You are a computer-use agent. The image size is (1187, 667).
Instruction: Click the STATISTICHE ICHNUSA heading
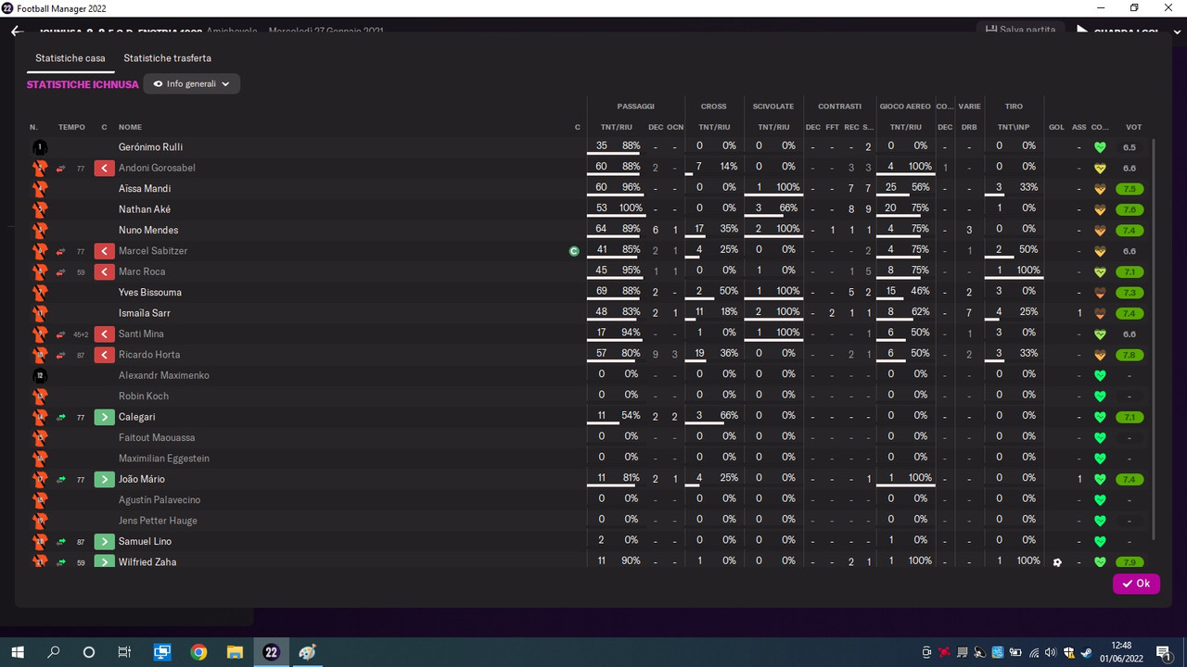click(x=83, y=84)
